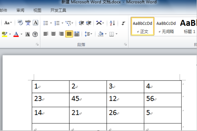Toggle Show/Hide paragraph marks

click(x=123, y=23)
